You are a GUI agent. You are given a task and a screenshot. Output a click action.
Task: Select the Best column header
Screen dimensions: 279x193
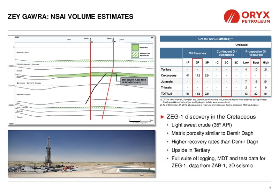[x=256, y=63]
